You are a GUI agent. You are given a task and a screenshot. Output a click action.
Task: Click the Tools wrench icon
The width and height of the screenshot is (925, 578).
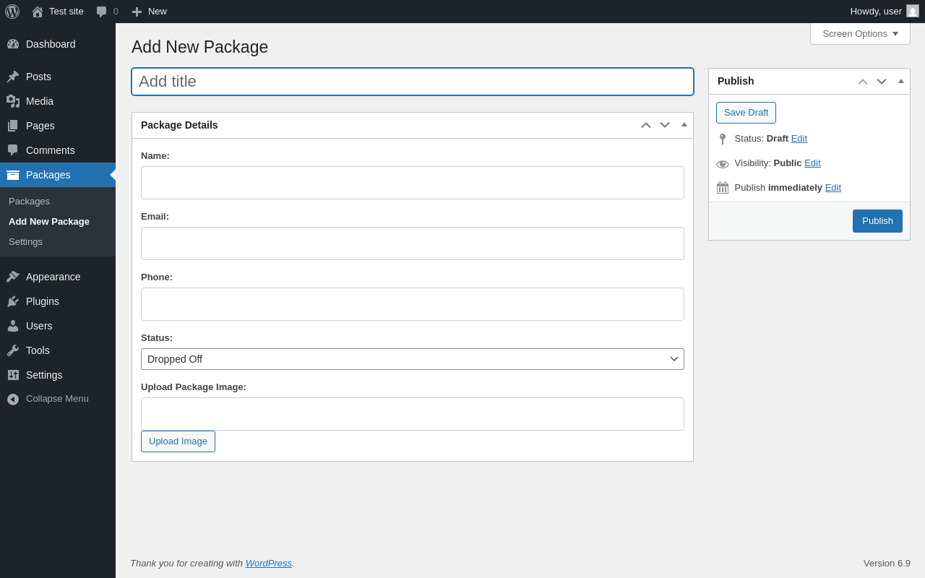pos(13,350)
